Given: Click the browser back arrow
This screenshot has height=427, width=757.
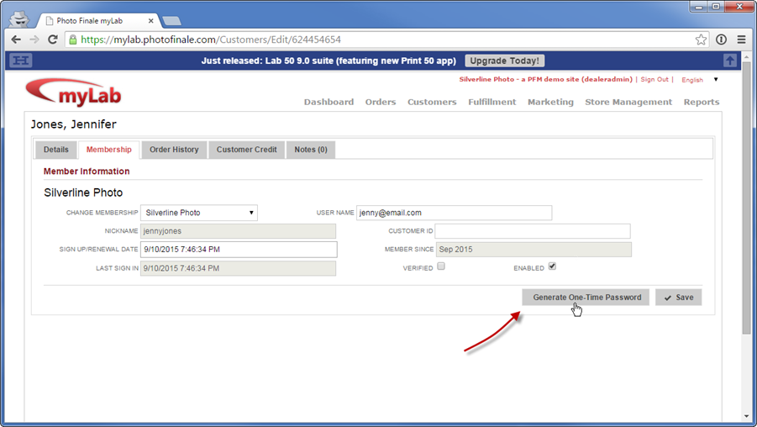Looking at the screenshot, I should click(x=16, y=40).
